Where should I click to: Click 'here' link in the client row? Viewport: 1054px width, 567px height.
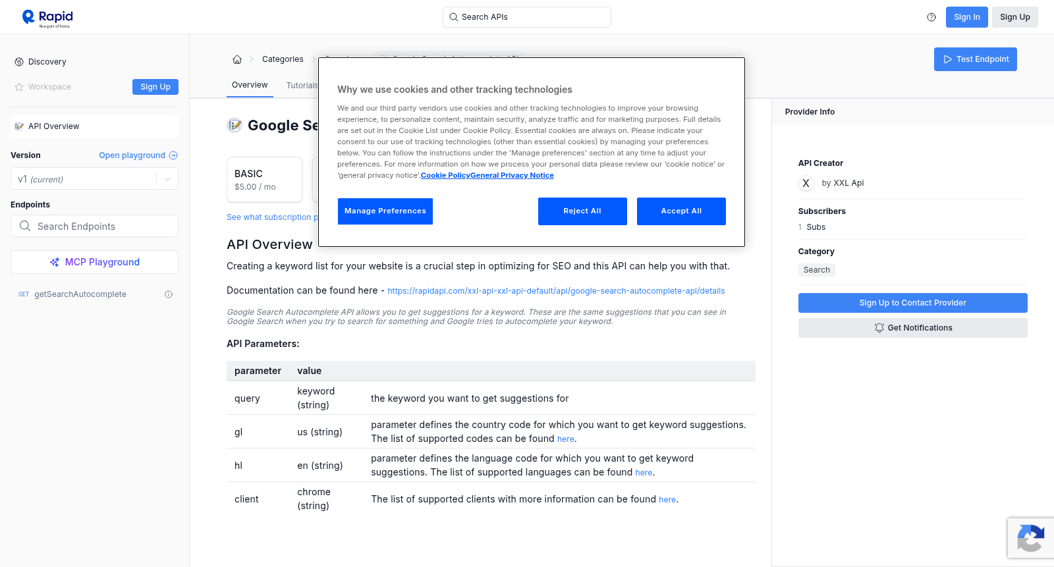tap(667, 500)
